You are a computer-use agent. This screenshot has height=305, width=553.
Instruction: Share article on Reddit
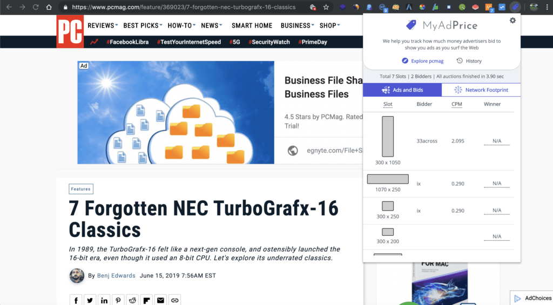click(x=132, y=300)
